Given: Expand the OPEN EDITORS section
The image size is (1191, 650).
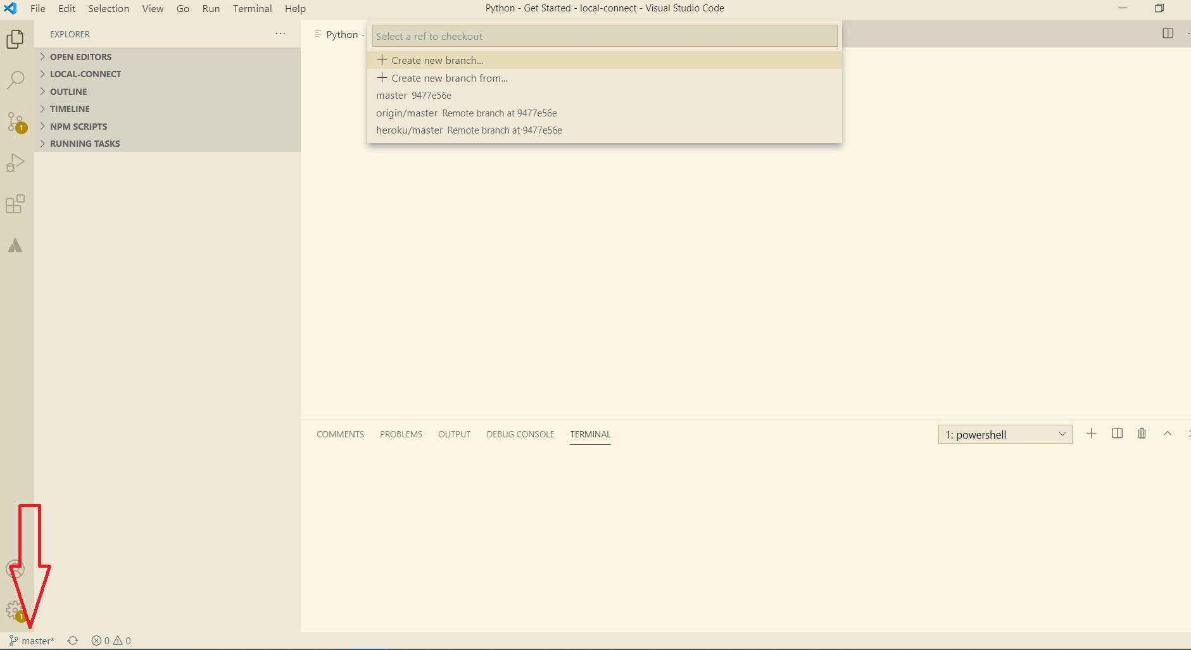Looking at the screenshot, I should click(x=167, y=56).
